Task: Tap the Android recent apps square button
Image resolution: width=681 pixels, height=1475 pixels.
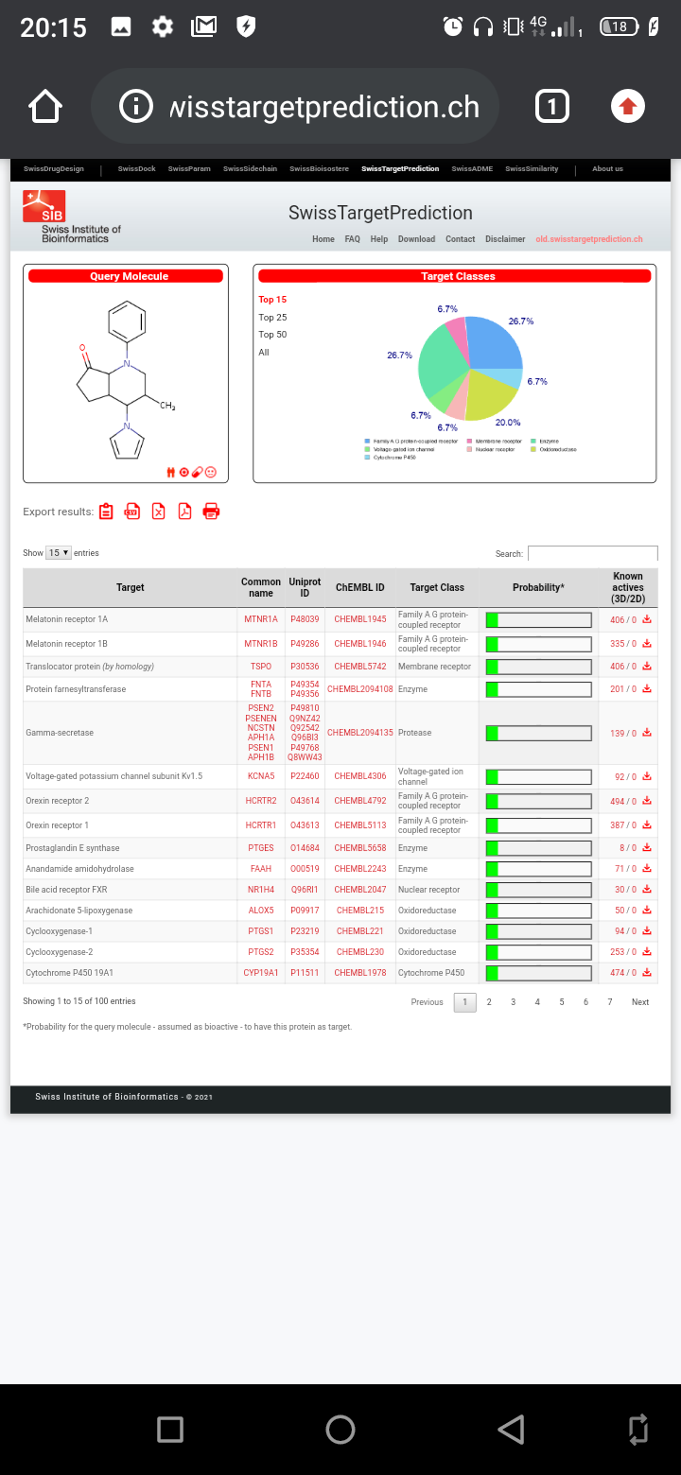Action: (x=170, y=1430)
